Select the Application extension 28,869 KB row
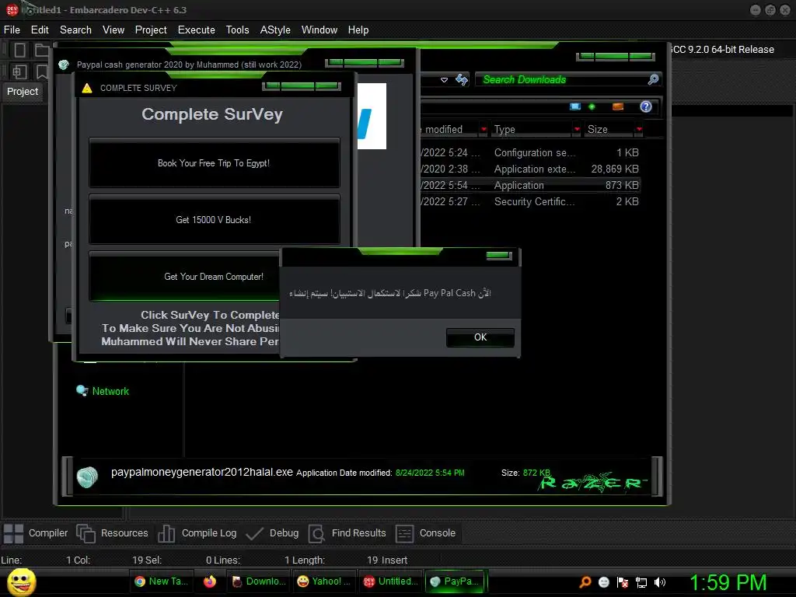 click(x=530, y=169)
